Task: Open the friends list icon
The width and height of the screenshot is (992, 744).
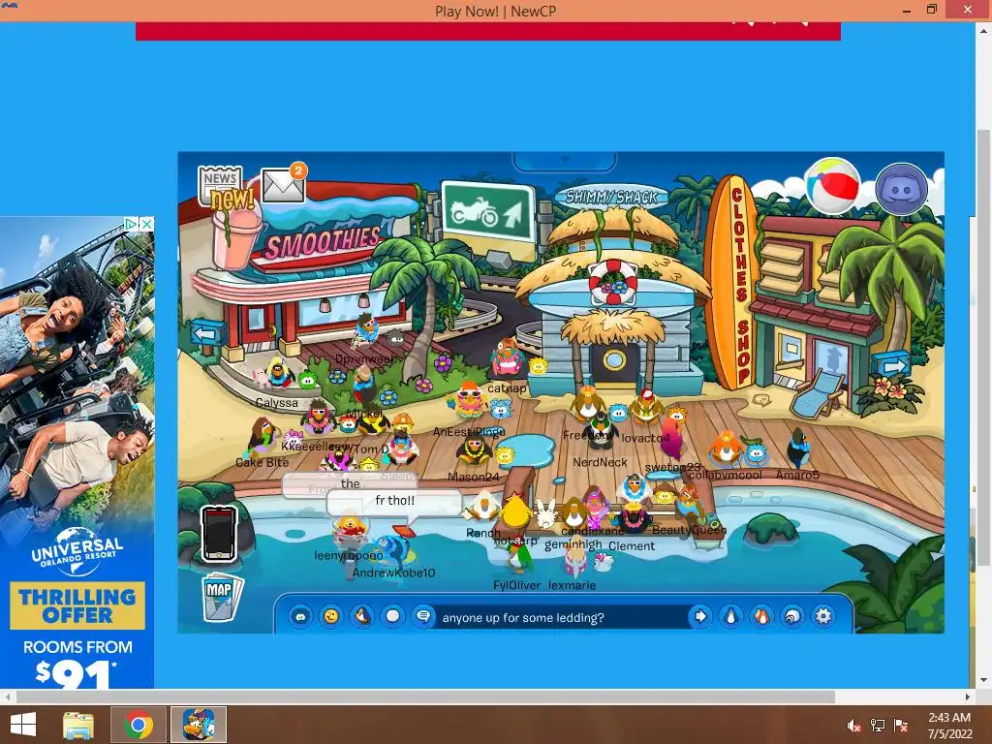Action: pos(761,616)
